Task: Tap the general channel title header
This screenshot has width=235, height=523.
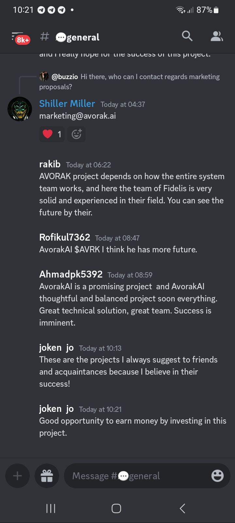Action: pyautogui.click(x=77, y=37)
